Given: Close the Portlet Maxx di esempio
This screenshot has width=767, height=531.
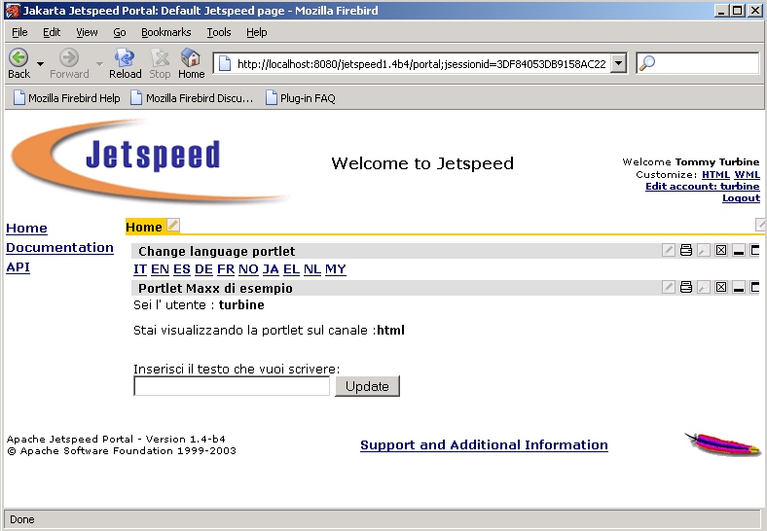Looking at the screenshot, I should 721,287.
